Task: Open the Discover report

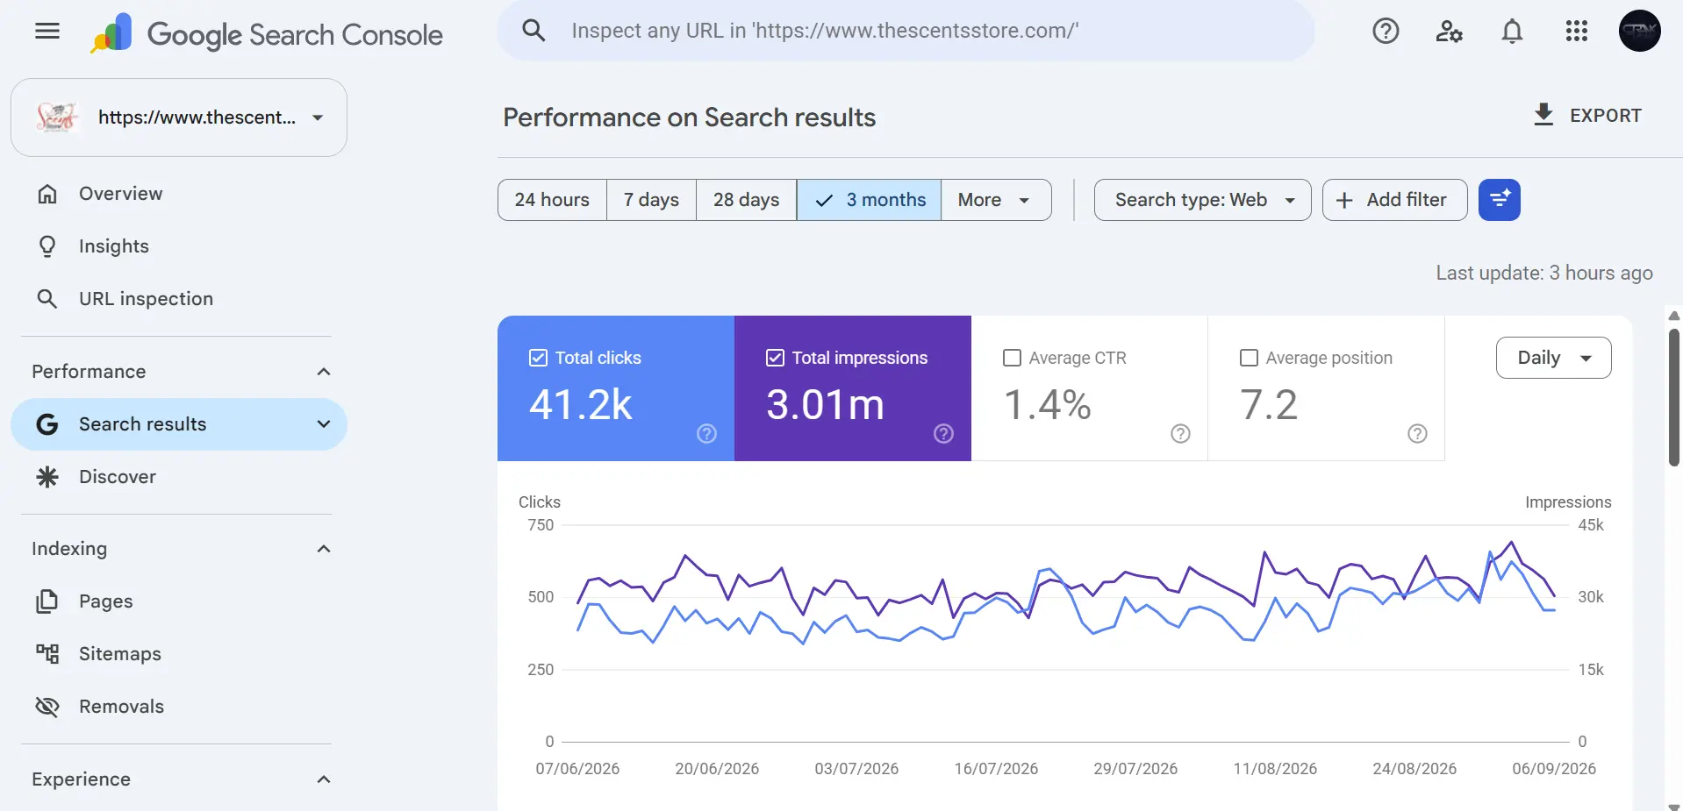Action: (179, 477)
